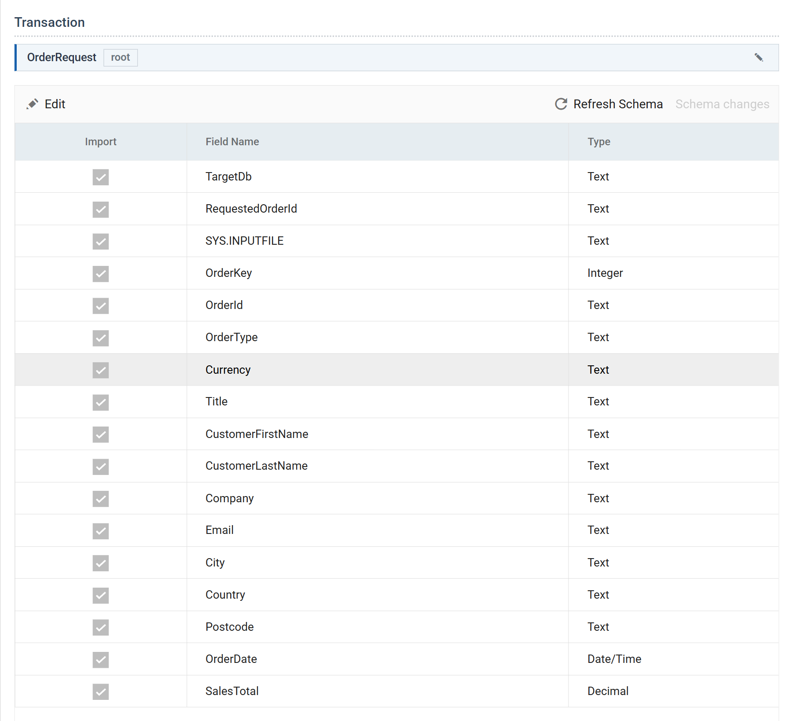Toggle the Import checkbox for OrderDate
The height and width of the screenshot is (721, 793).
pyautogui.click(x=101, y=659)
